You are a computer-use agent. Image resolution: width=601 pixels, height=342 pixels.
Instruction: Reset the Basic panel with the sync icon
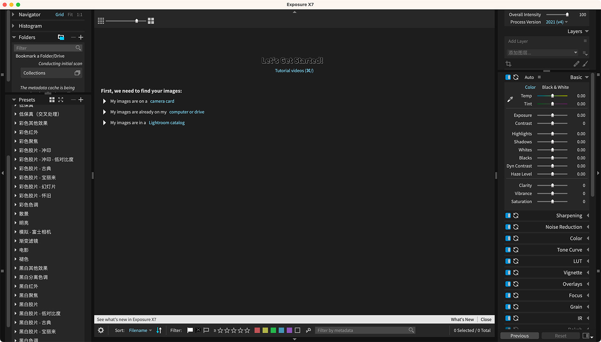pyautogui.click(x=515, y=77)
